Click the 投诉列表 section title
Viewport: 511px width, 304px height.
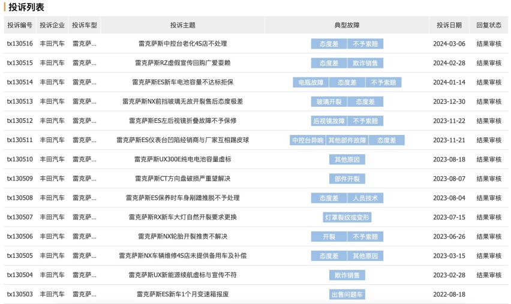tap(26, 7)
